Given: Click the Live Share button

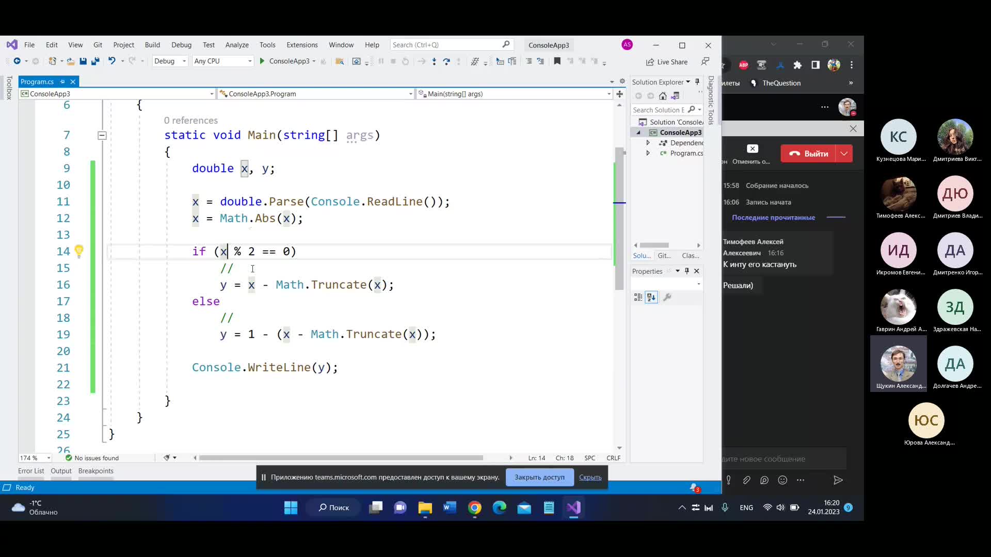Looking at the screenshot, I should click(x=666, y=62).
